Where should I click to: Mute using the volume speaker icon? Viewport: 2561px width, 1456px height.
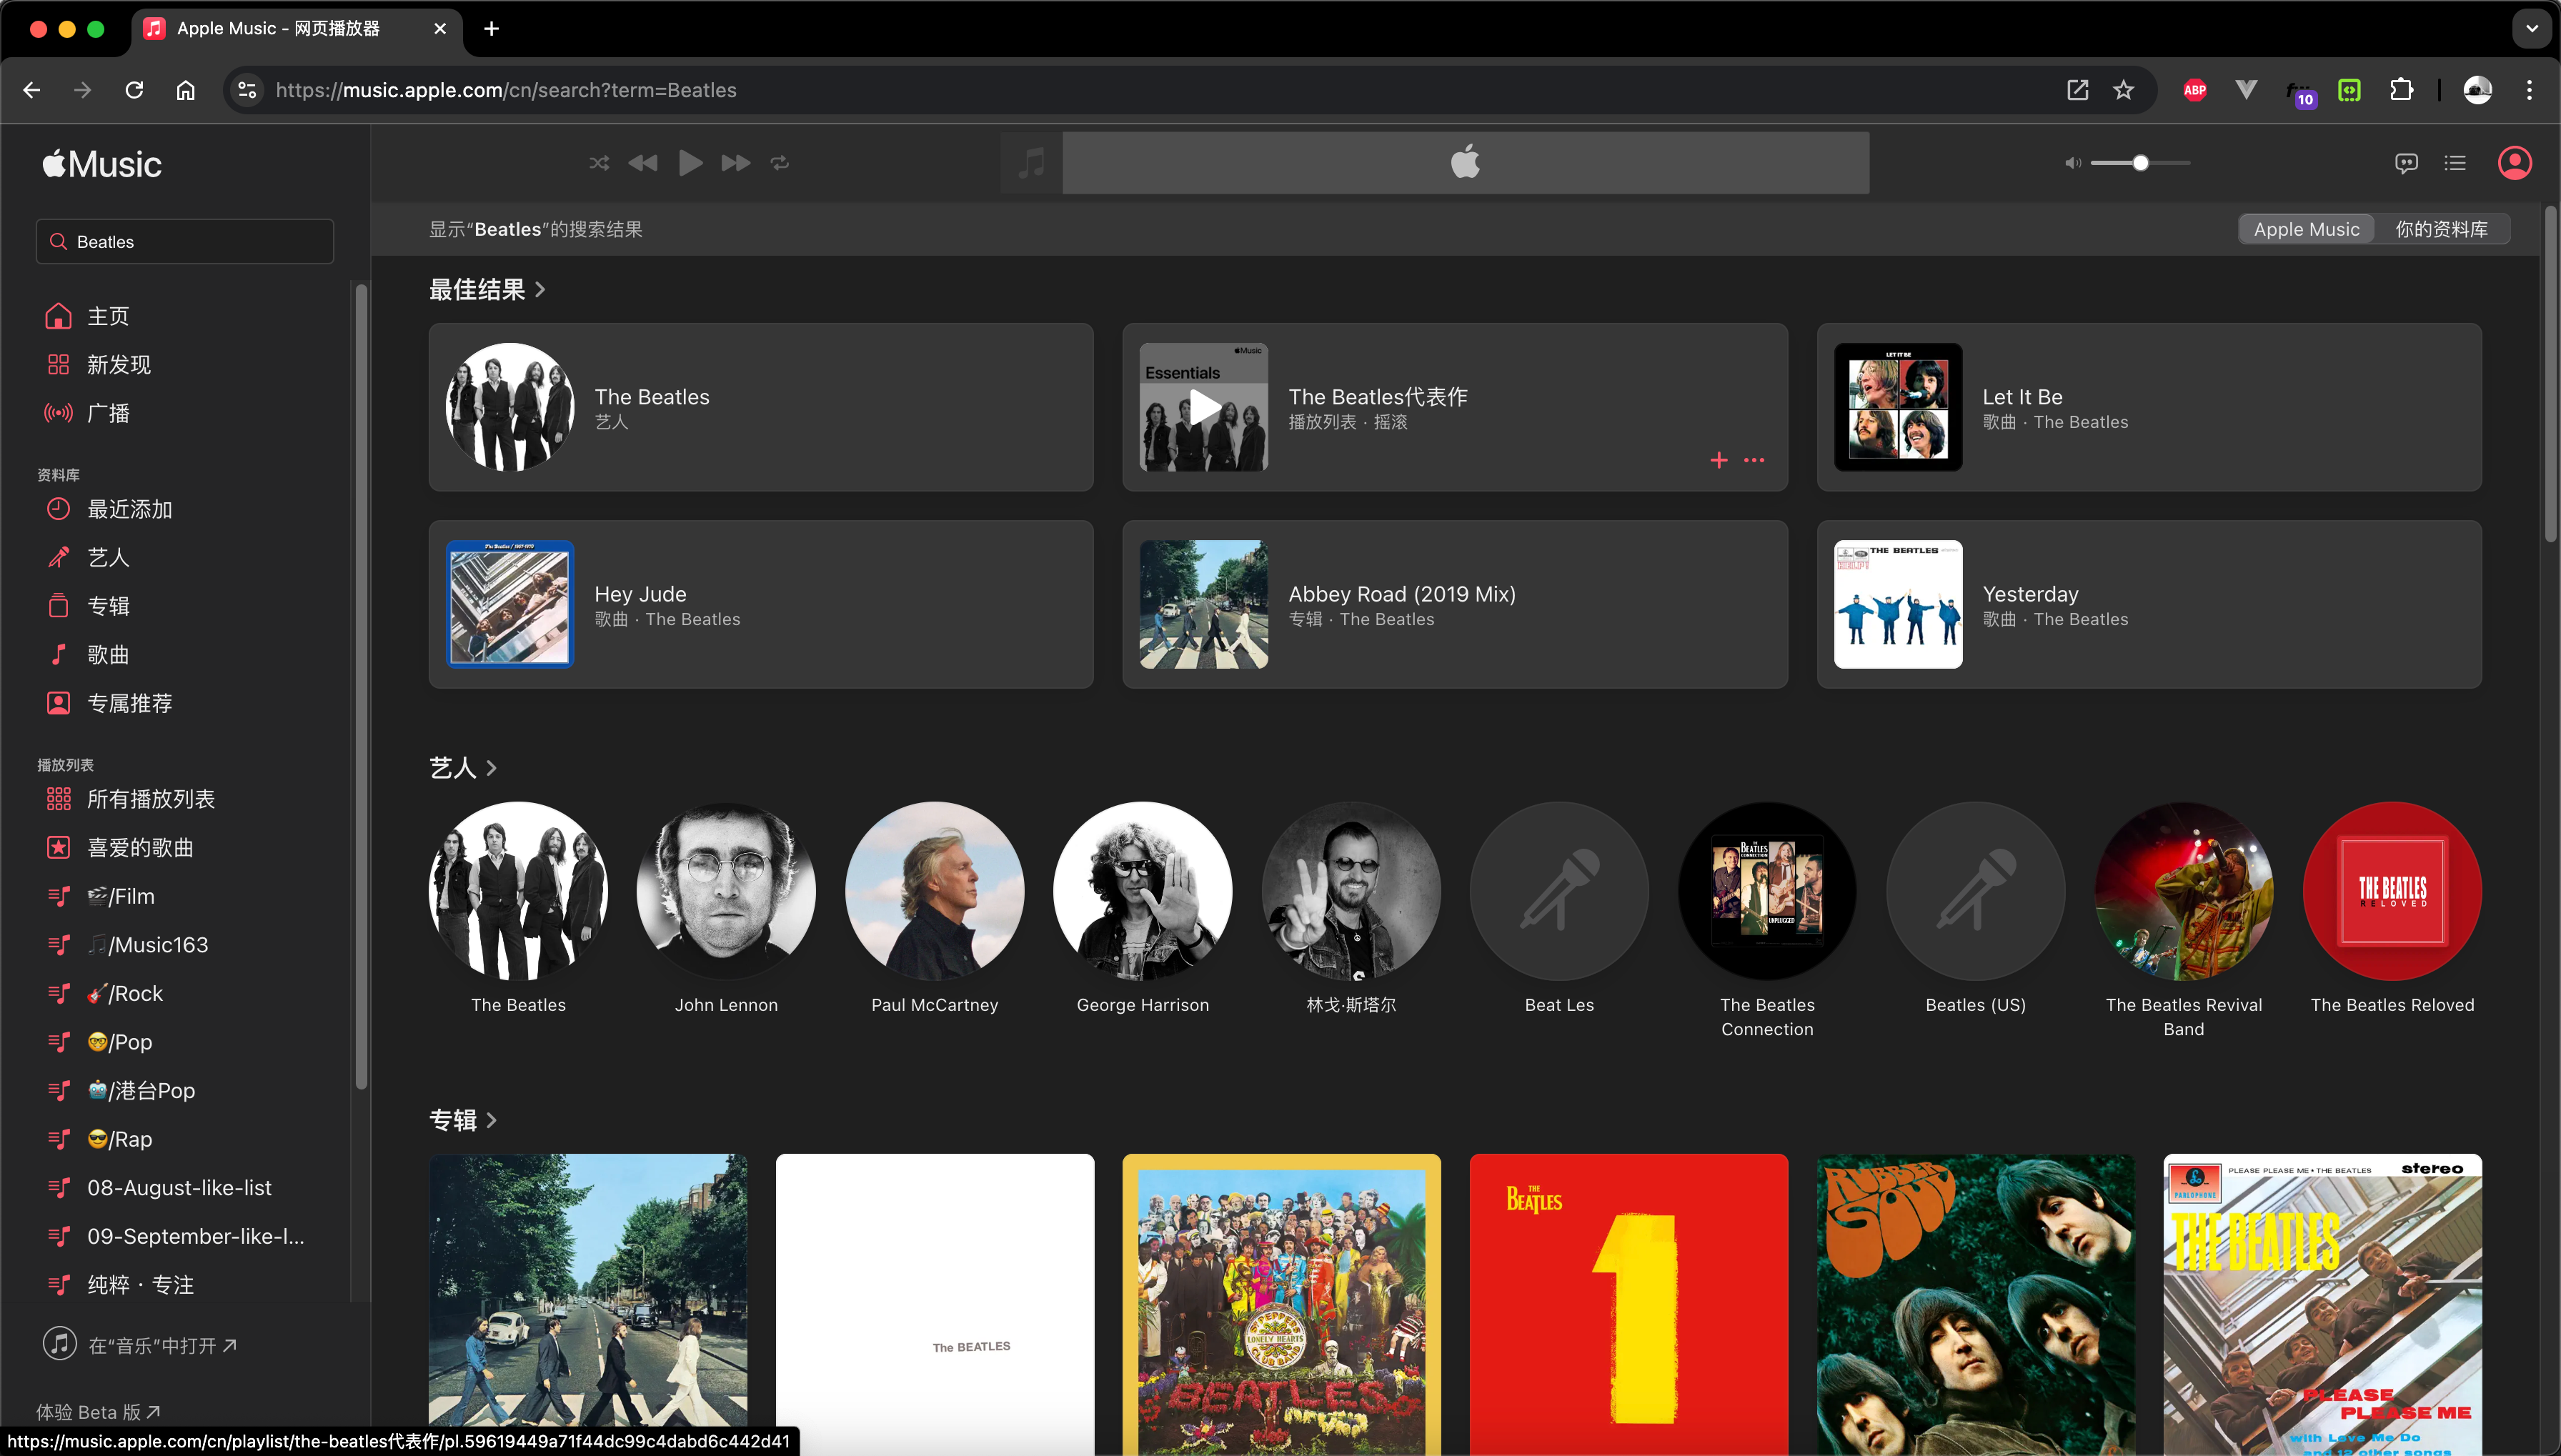[x=2072, y=163]
